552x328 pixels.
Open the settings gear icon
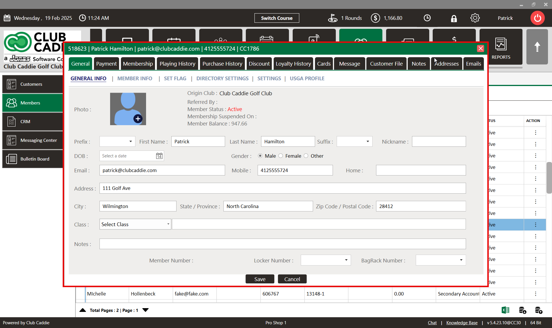[x=475, y=18]
